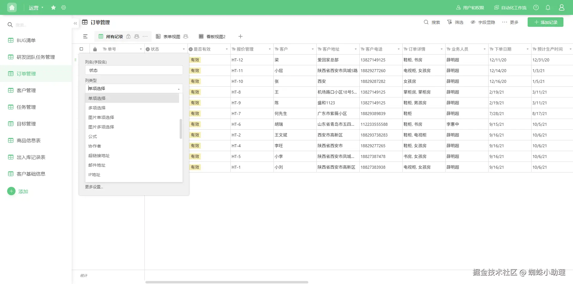This screenshot has width=573, height=284.
Task: Open the 单号 column dropdown arrow
Action: tap(141, 49)
